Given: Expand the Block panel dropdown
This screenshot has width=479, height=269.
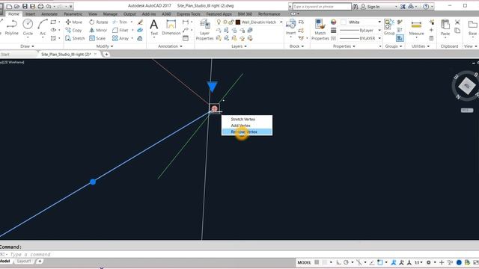Looking at the screenshot, I should 296,46.
